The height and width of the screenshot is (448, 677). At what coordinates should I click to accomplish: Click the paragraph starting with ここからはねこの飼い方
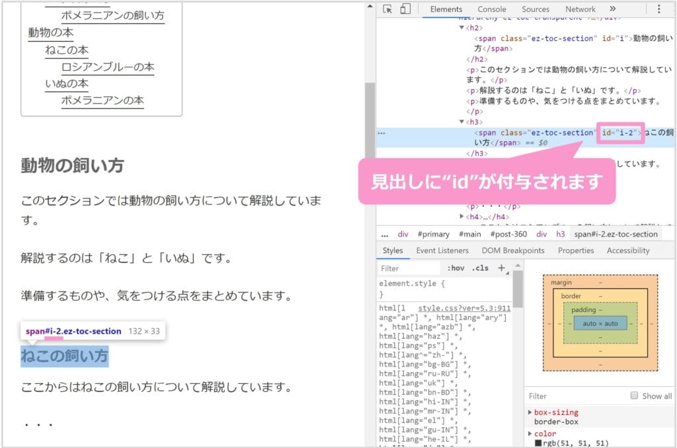pyautogui.click(x=157, y=387)
